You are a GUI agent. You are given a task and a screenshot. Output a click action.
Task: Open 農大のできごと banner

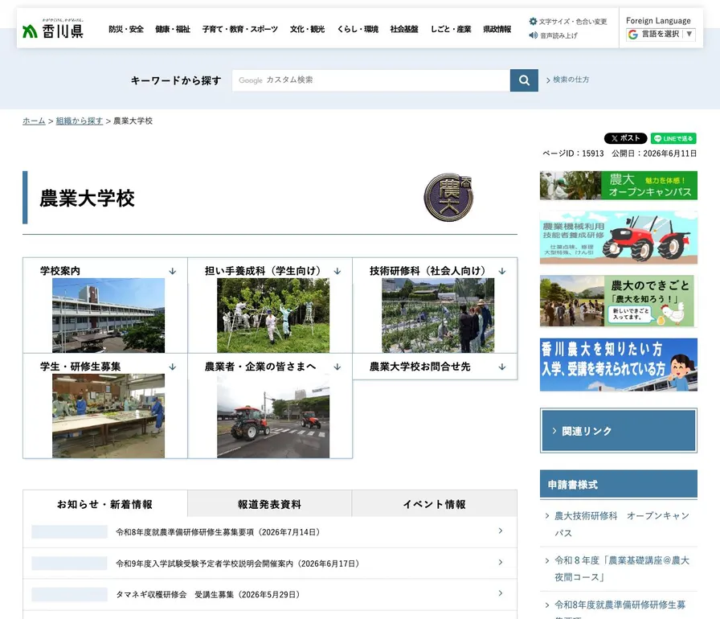tap(619, 301)
